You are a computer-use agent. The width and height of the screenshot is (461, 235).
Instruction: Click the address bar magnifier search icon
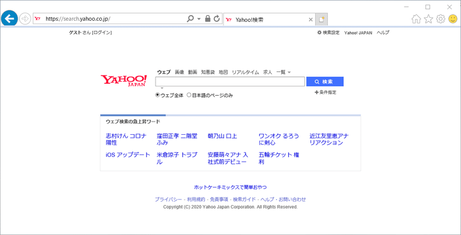pos(190,19)
